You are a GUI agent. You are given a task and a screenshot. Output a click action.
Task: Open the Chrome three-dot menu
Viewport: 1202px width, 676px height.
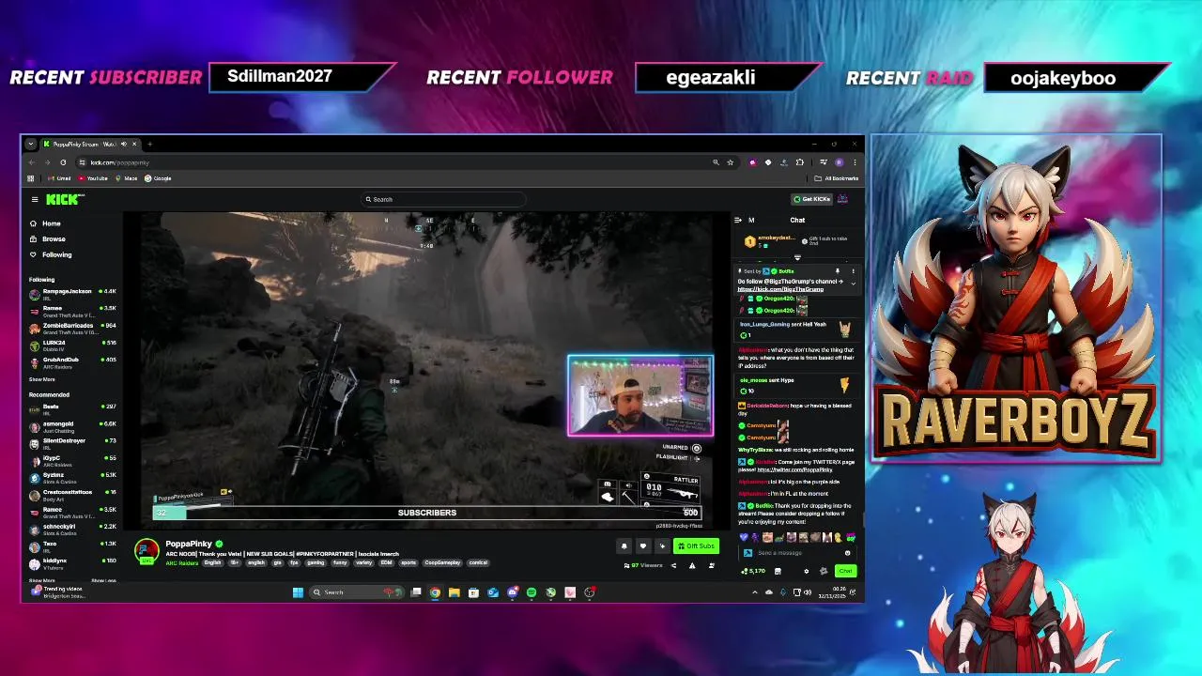point(855,162)
